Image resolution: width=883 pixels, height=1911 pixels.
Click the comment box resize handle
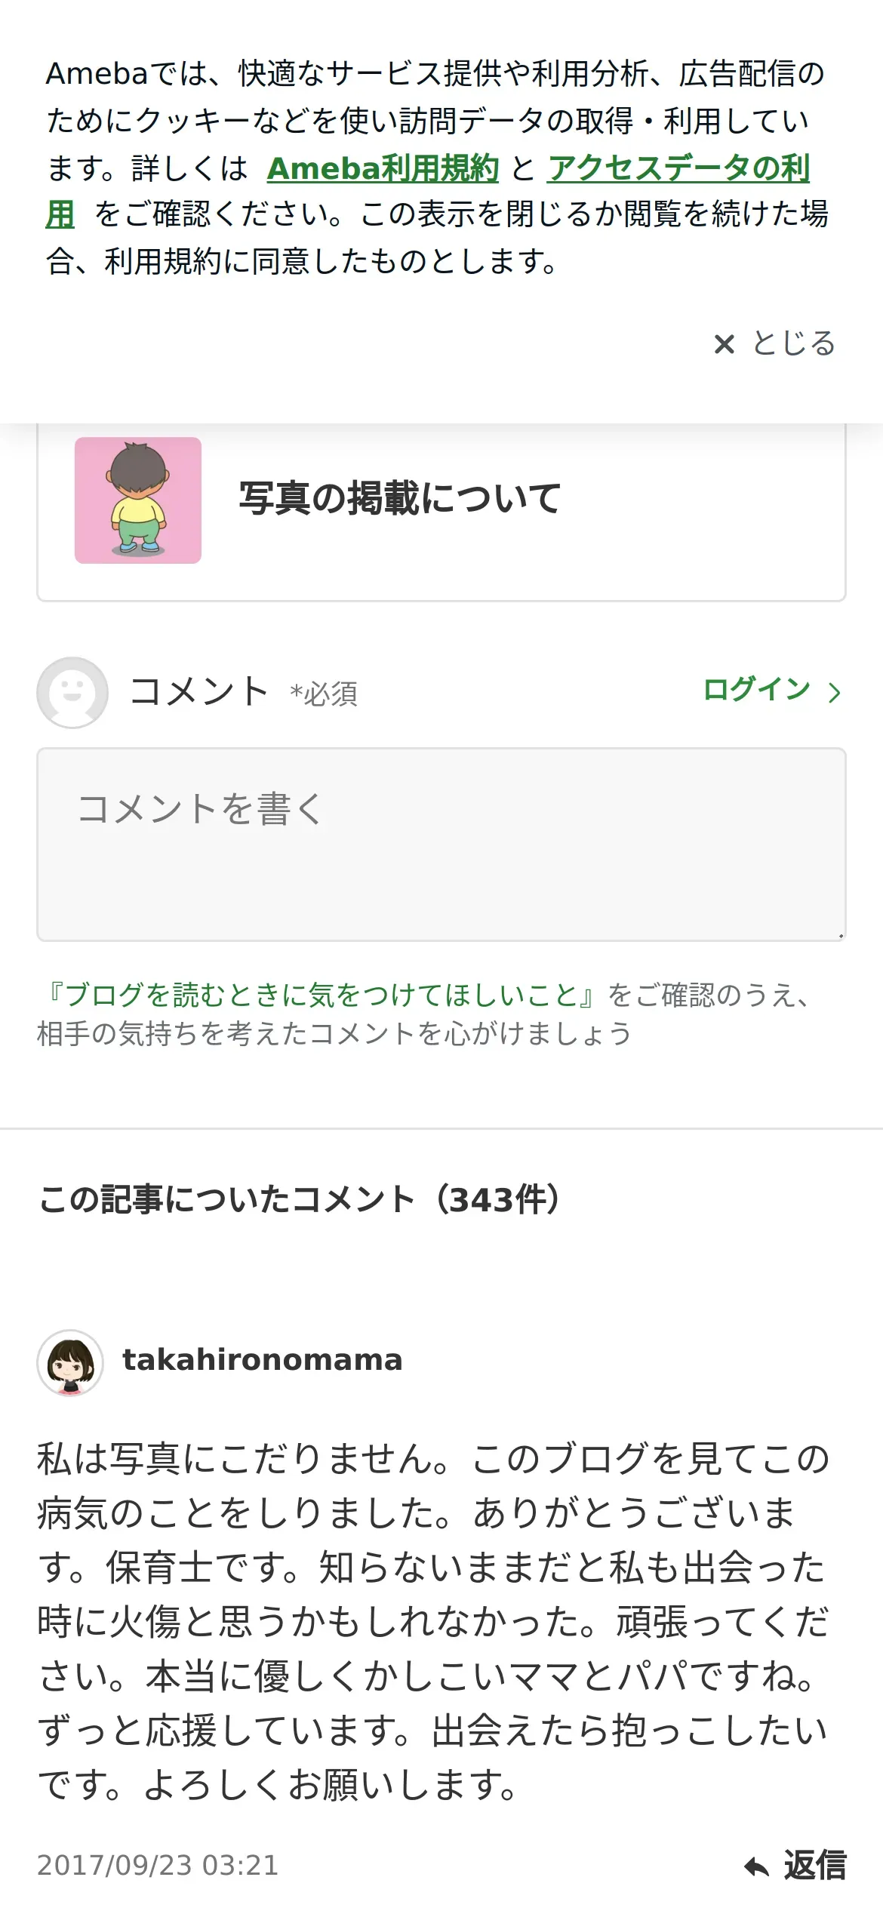pos(840,935)
